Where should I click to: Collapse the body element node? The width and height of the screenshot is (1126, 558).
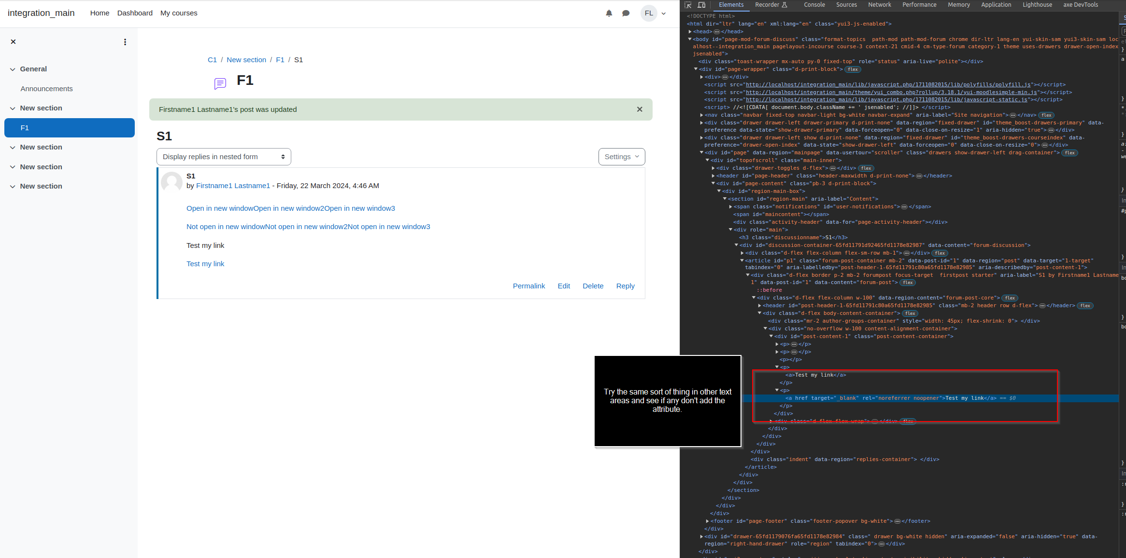[690, 40]
